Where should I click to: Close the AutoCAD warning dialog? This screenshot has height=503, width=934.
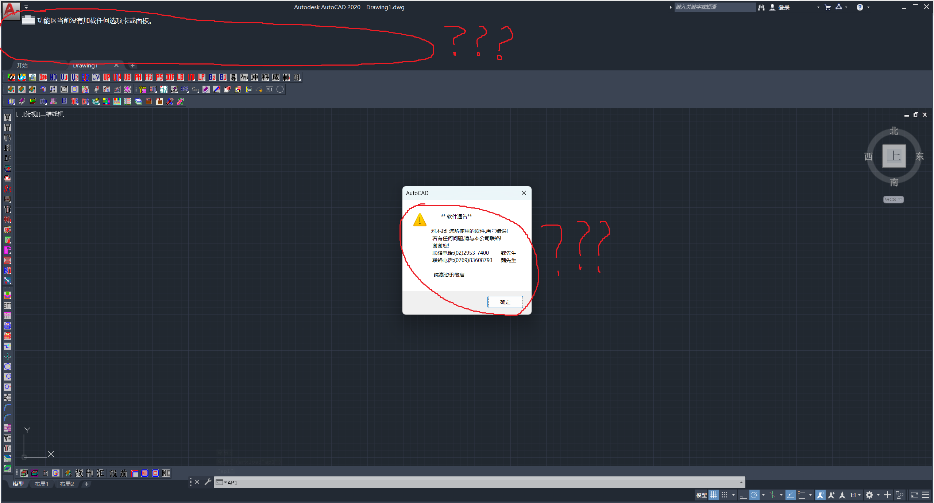524,193
